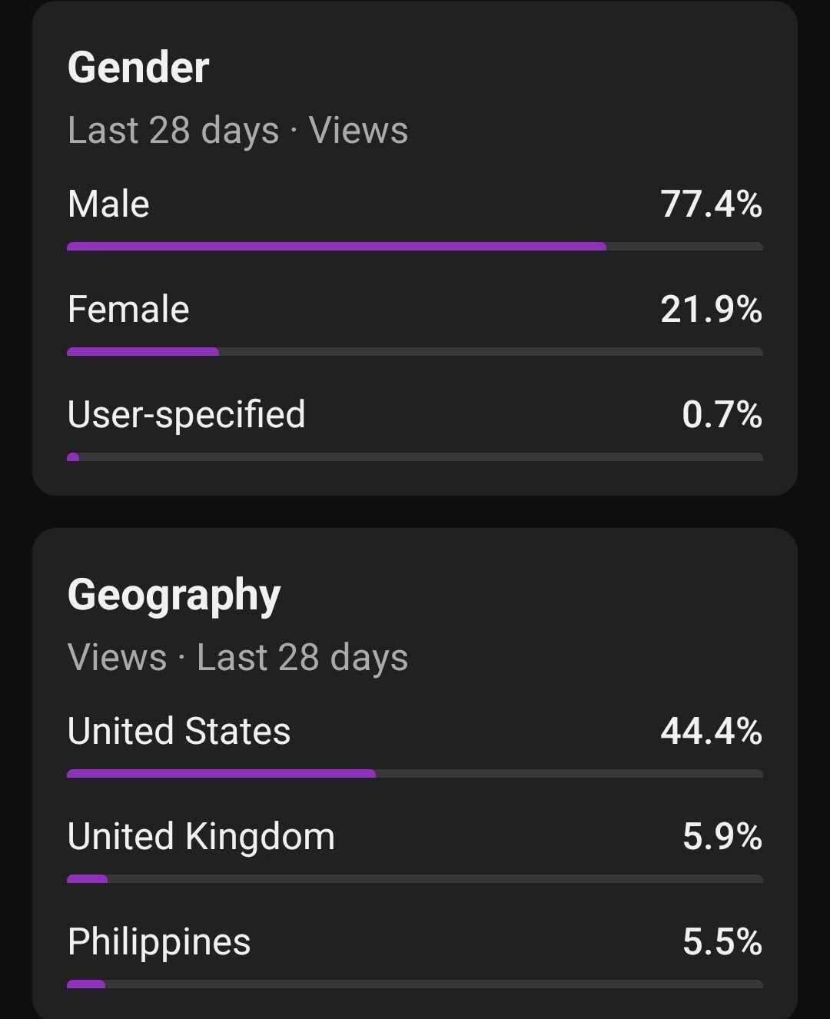
Task: Tap the Geography "Views · Last 28 days" subtitle
Action: 237,658
